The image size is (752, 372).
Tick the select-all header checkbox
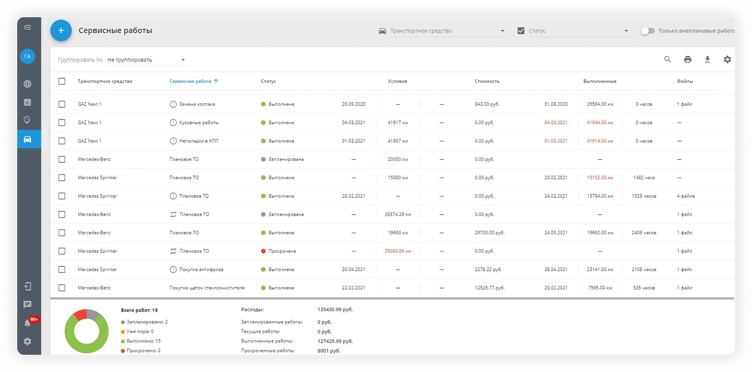[62, 81]
